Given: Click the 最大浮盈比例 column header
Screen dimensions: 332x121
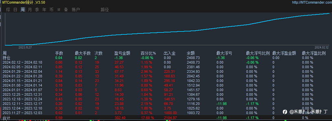Looking at the screenshot, I should [x=314, y=53].
